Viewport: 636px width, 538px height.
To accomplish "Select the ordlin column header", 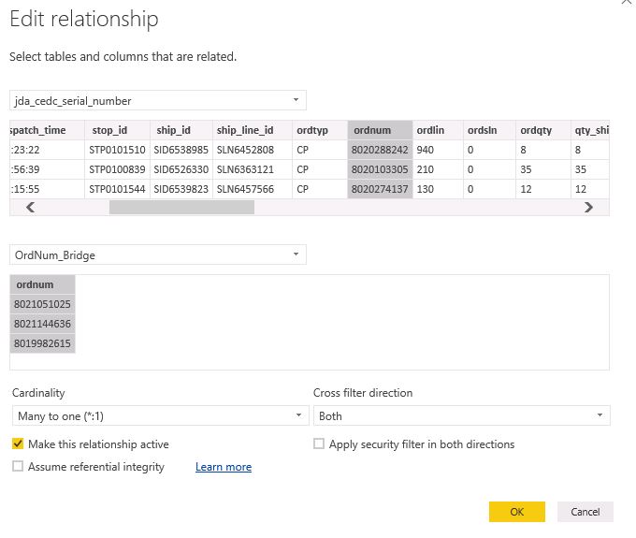I will click(x=438, y=130).
